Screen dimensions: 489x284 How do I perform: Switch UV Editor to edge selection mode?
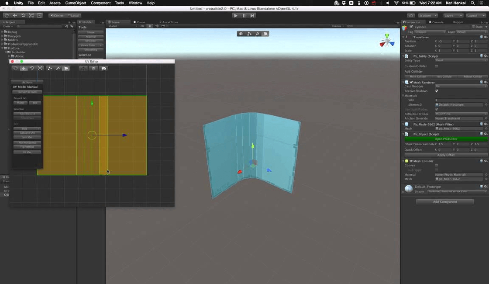tap(58, 68)
